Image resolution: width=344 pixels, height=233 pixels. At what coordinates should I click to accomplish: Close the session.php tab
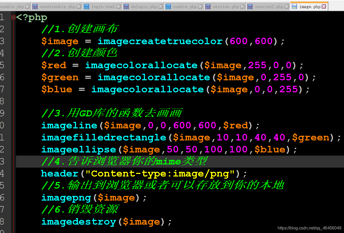[x=242, y=7]
